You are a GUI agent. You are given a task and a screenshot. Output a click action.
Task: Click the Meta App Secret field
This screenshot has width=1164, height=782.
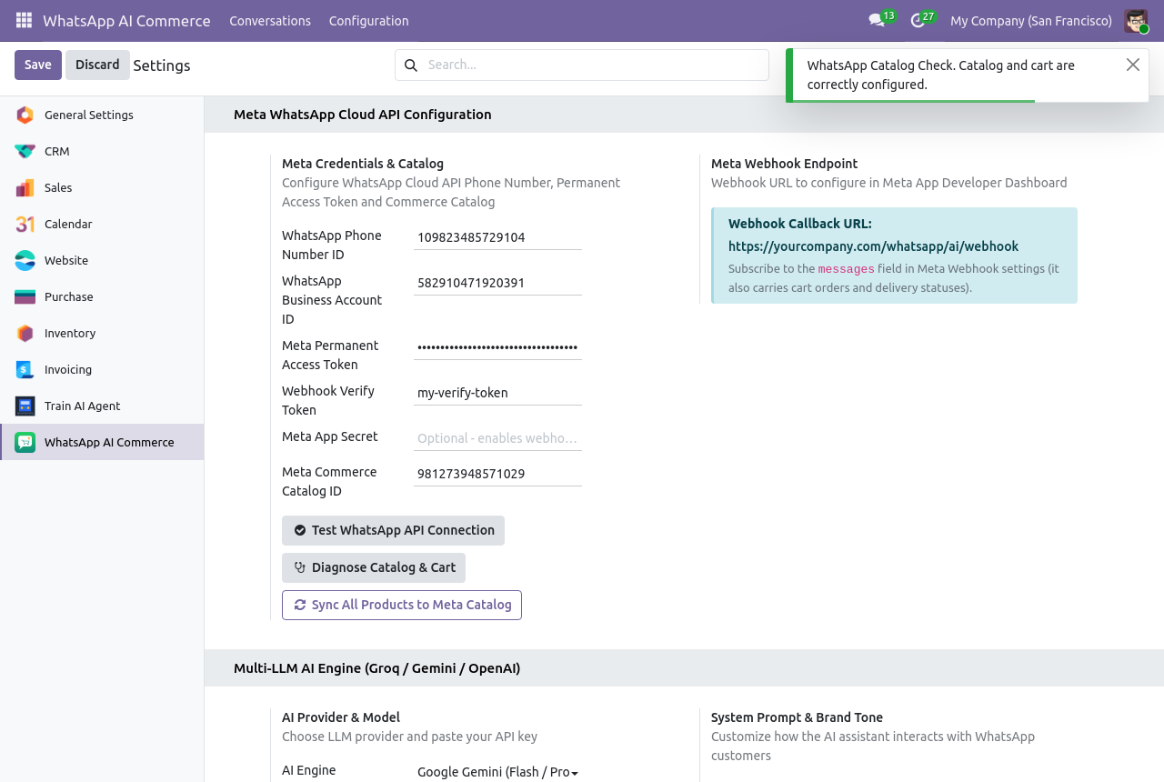(x=497, y=438)
